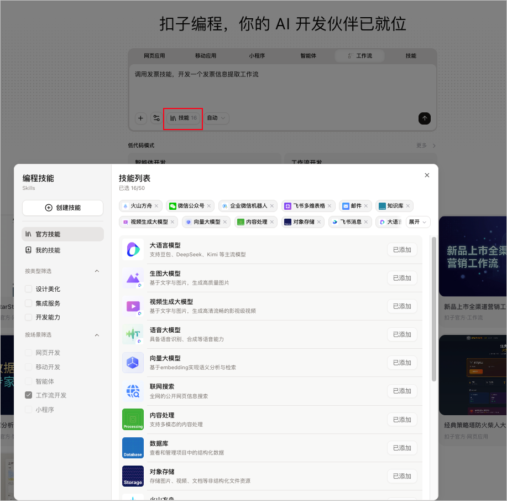
Task: Remove the 微信公众号 tag
Action: [x=209, y=206]
